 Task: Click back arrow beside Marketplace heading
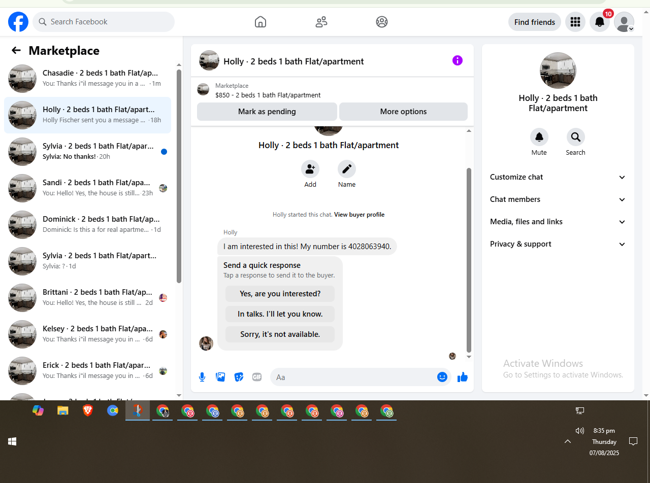[x=16, y=50]
